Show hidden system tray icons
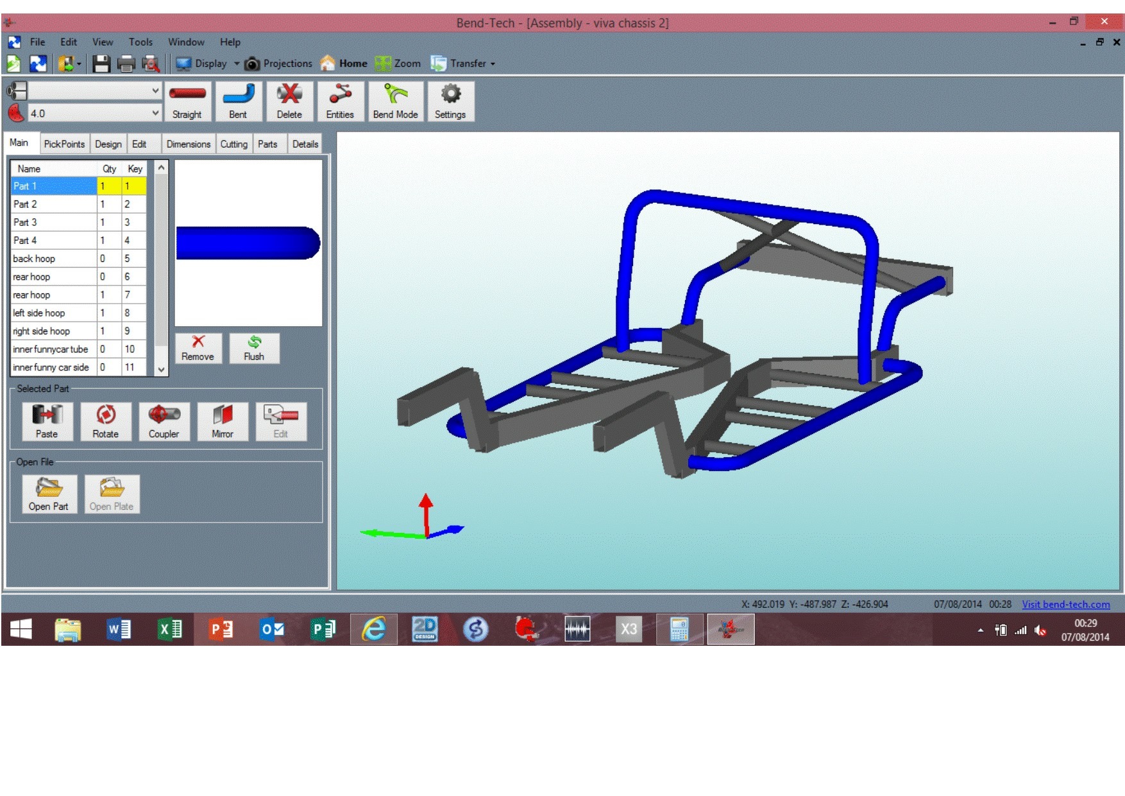 coord(981,630)
